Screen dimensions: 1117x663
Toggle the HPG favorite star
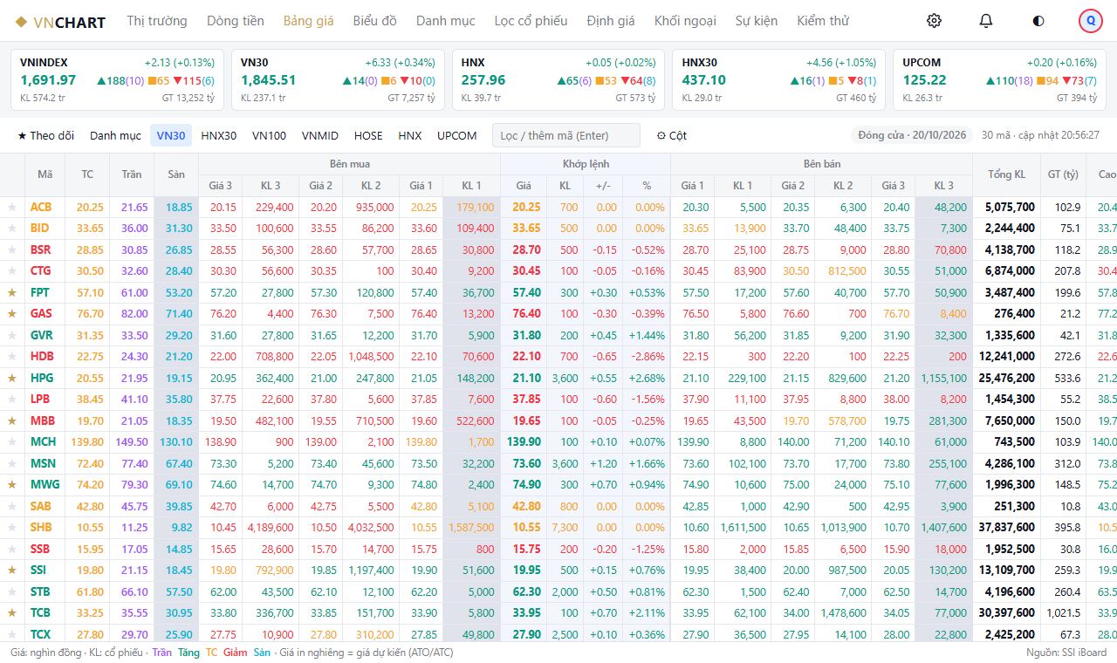(x=12, y=379)
